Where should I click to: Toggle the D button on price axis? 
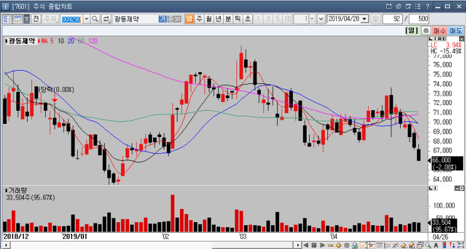pyautogui.click(x=444, y=39)
